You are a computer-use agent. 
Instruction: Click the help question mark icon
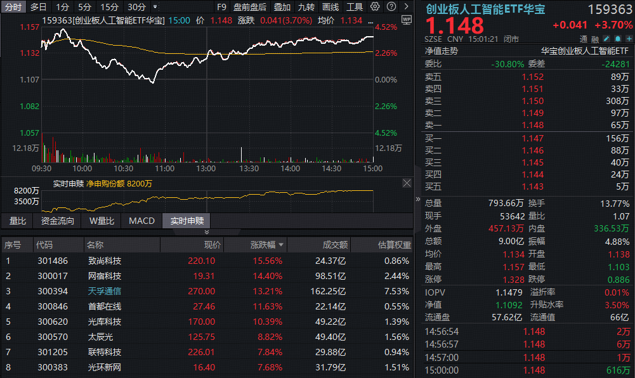pos(390,7)
